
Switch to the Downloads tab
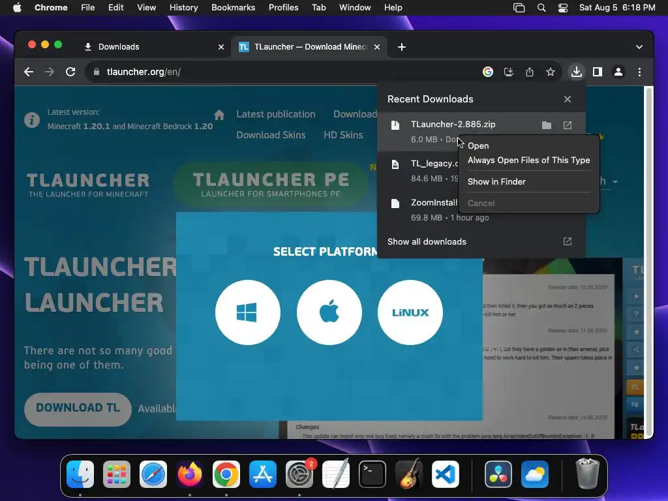148,47
